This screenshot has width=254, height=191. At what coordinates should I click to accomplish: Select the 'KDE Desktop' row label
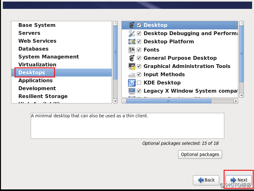(x=162, y=83)
